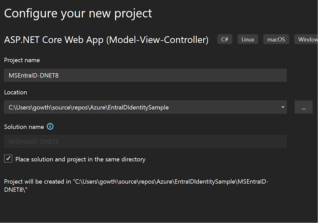The width and height of the screenshot is (318, 223).
Task: Click the Linux platform tag
Action: coord(248,39)
